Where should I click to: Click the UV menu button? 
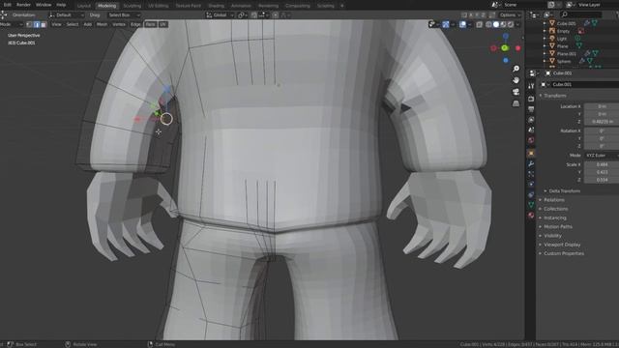162,24
